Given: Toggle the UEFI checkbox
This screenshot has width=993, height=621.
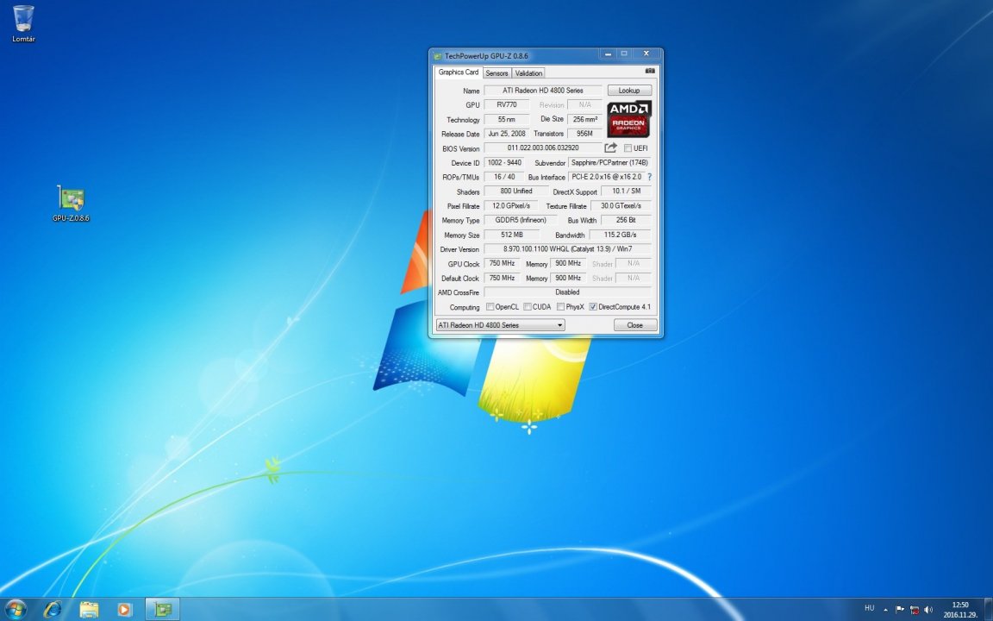Looking at the screenshot, I should pos(628,148).
